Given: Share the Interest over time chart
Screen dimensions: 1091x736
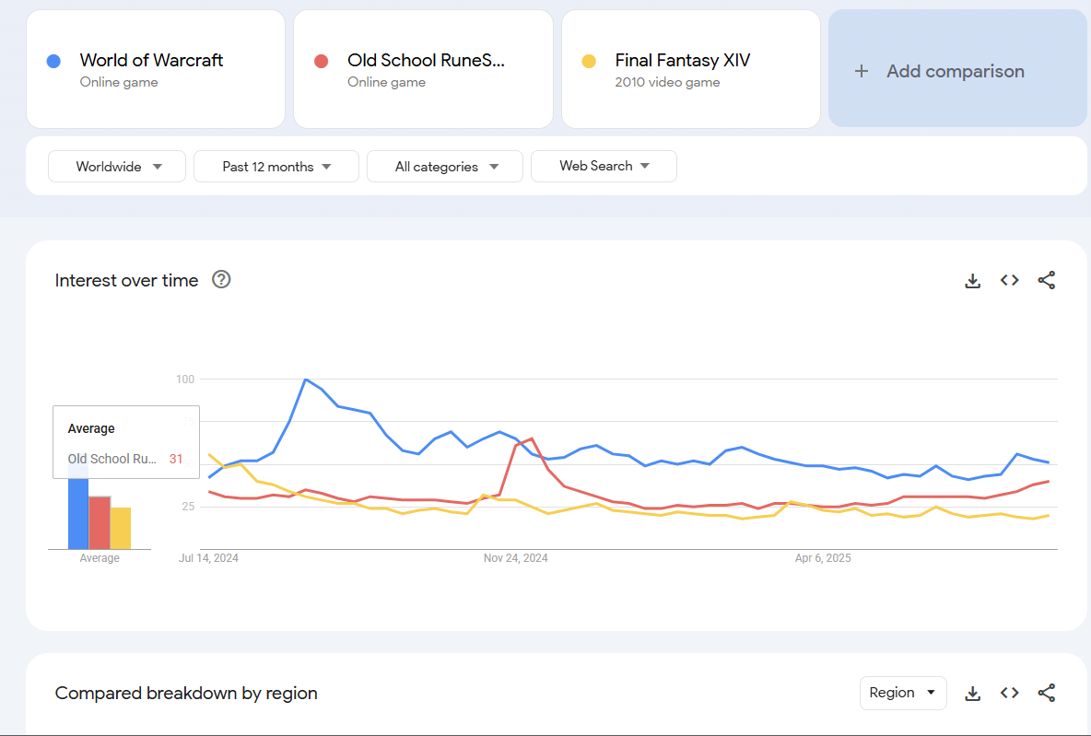Looking at the screenshot, I should pyautogui.click(x=1047, y=280).
